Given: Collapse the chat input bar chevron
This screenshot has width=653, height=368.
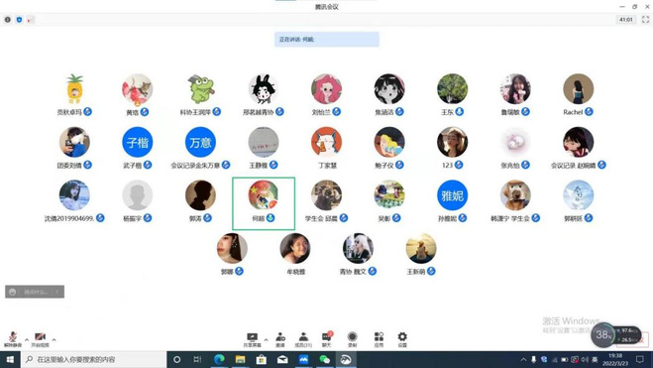Looking at the screenshot, I should point(57,292).
